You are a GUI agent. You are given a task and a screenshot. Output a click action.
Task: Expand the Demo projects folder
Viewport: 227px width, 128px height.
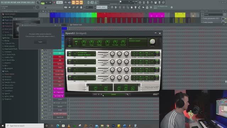pyautogui.click(x=9, y=46)
